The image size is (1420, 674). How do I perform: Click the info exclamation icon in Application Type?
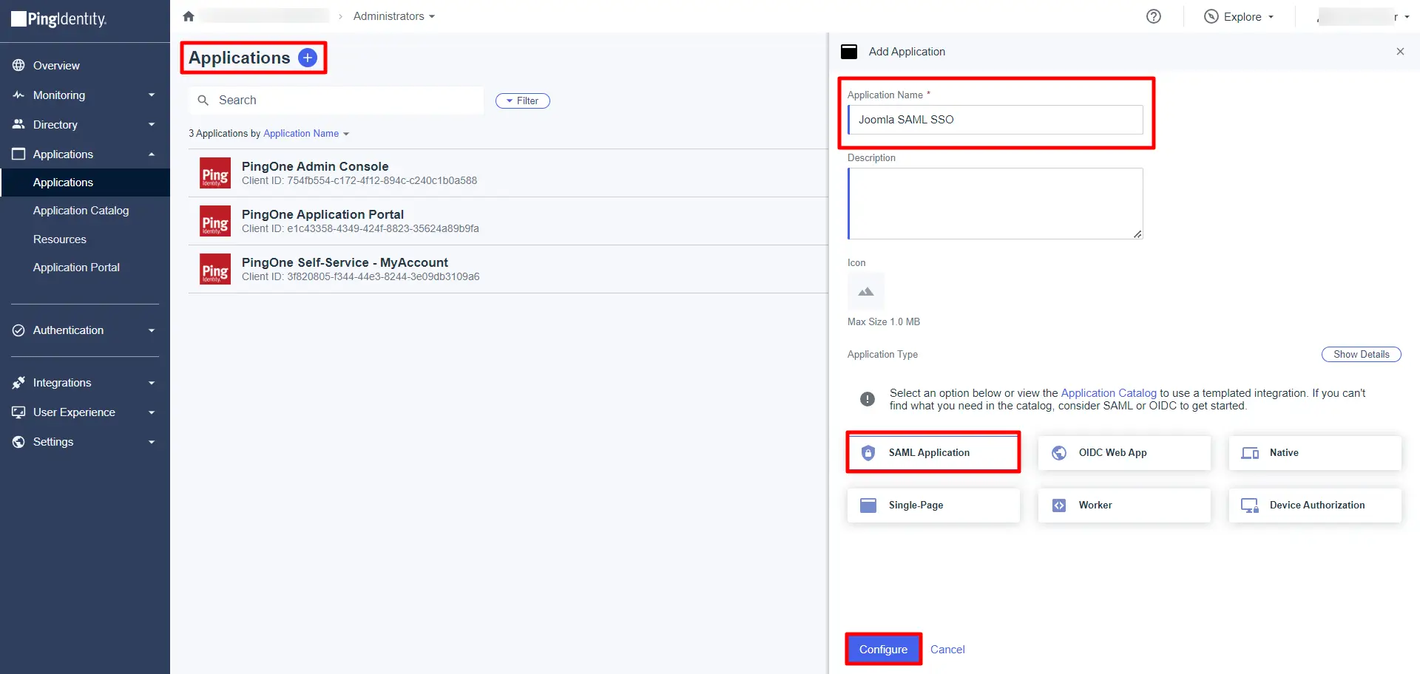tap(868, 399)
